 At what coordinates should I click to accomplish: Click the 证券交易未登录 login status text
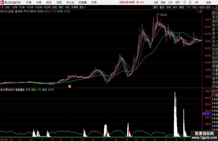pos(127,2)
